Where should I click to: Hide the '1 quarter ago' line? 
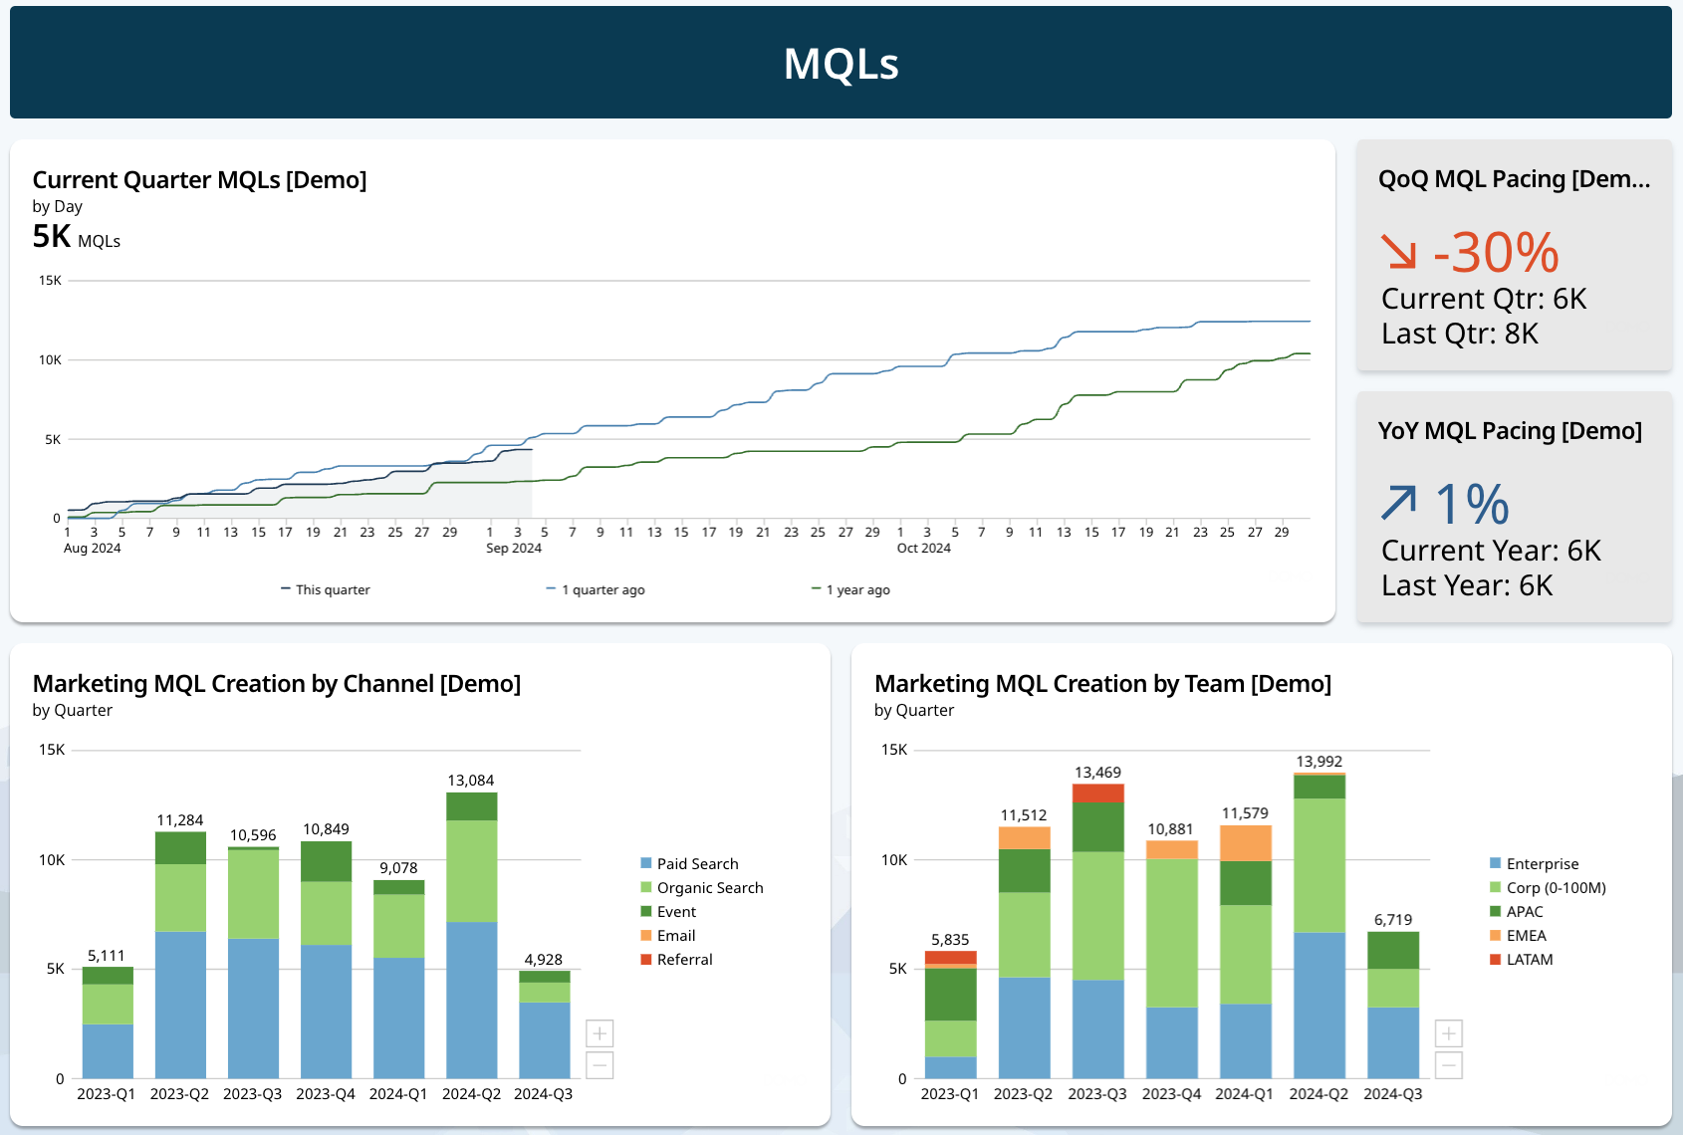click(x=601, y=589)
